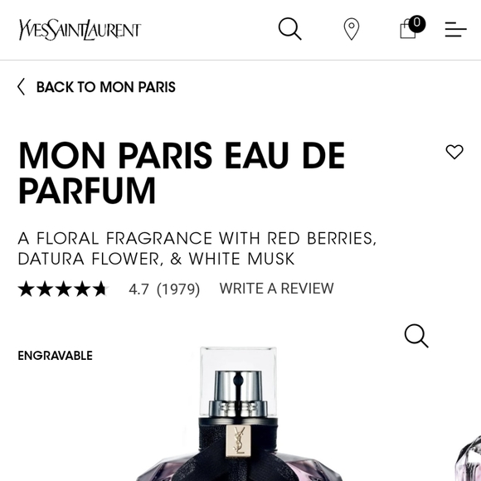Click the floral fragrance description text
Image resolution: width=481 pixels, height=481 pixels.
(197, 248)
